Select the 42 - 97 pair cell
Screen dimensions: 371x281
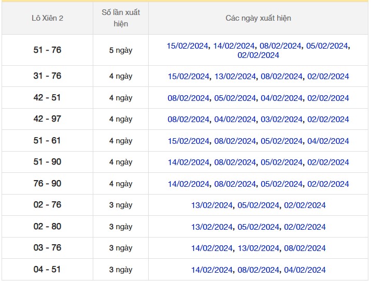(48, 119)
